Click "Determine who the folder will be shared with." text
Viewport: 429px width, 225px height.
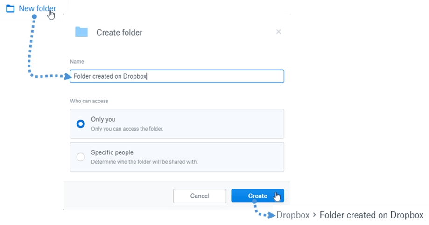coord(144,162)
